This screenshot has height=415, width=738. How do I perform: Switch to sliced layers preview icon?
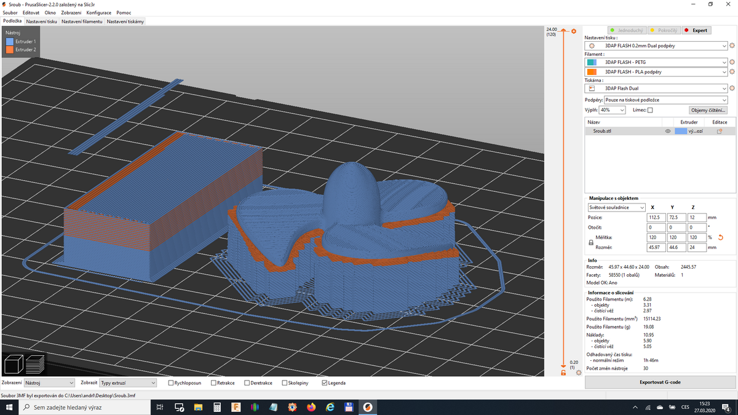[x=35, y=364]
